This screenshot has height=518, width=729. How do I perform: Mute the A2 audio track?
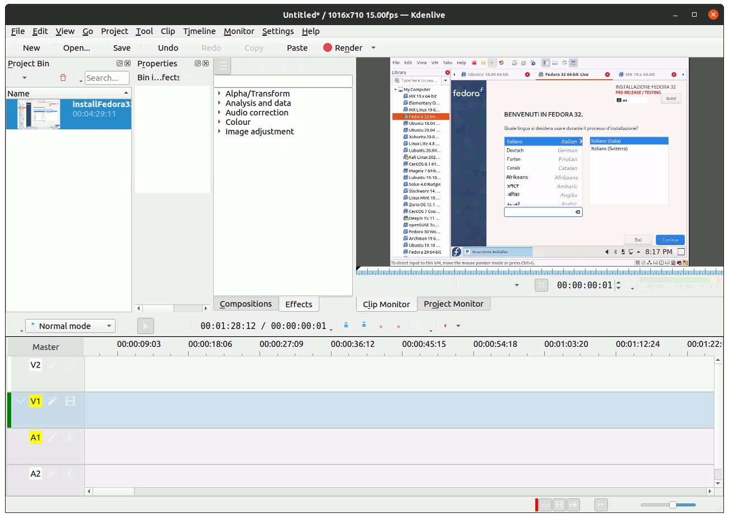point(70,473)
